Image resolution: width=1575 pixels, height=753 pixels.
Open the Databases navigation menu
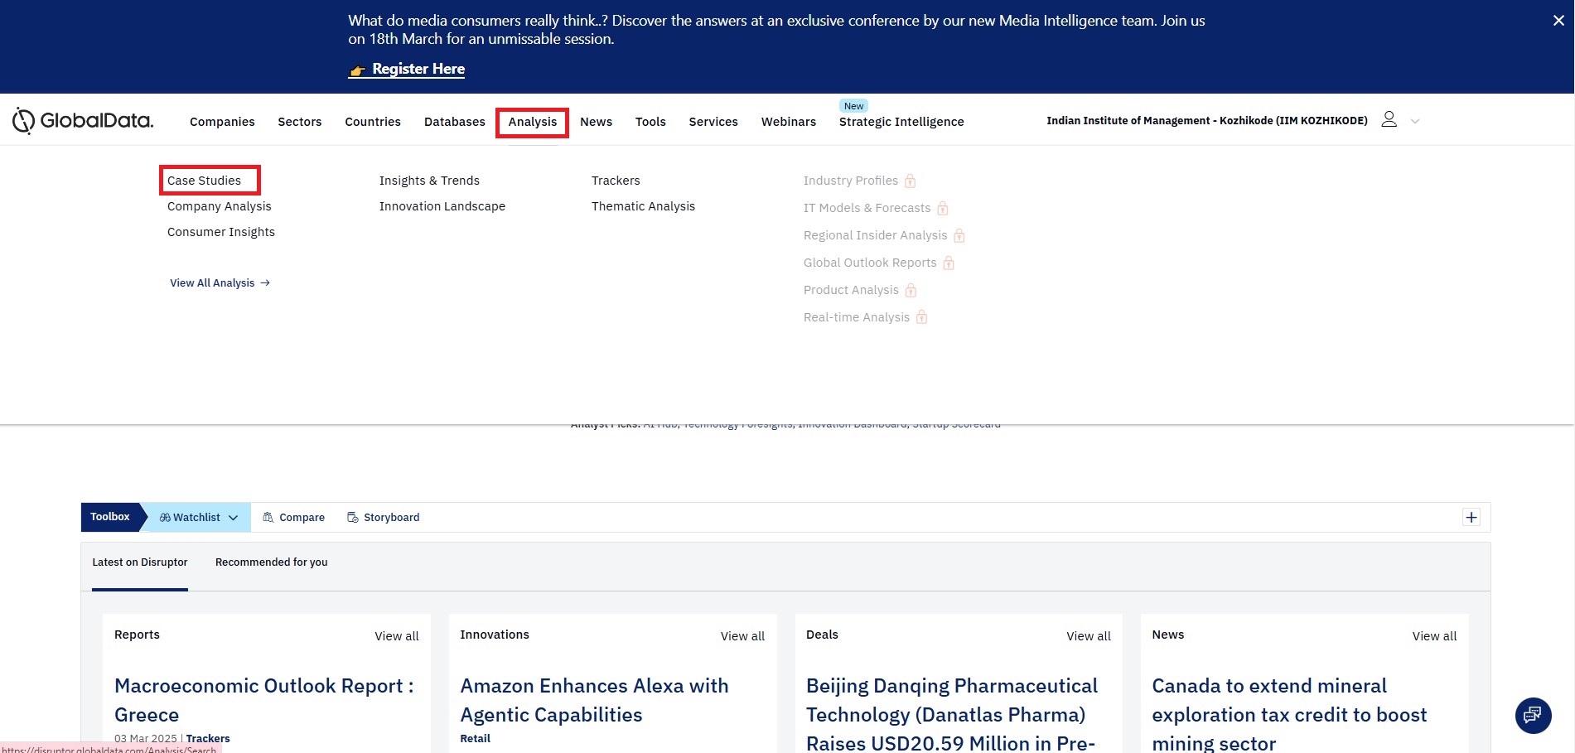454,122
